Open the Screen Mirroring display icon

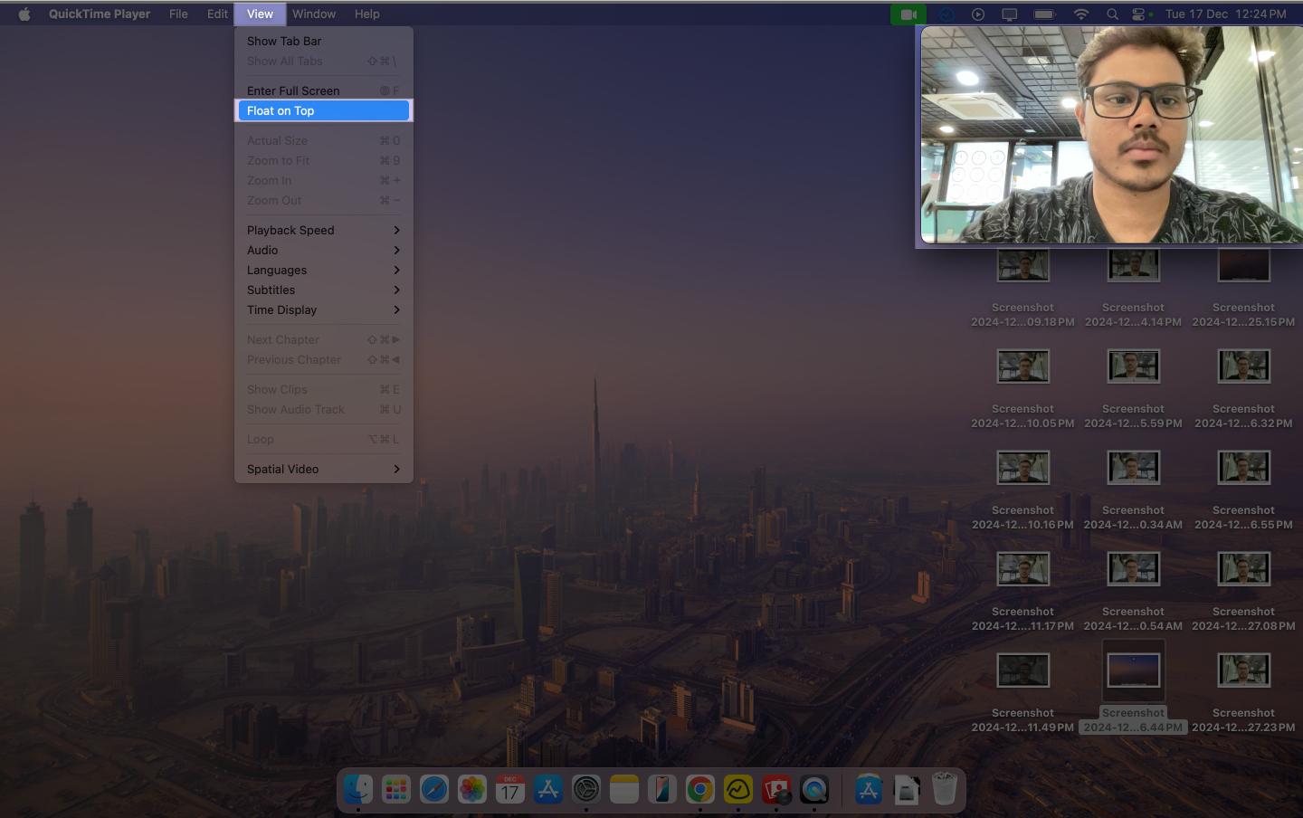pos(1010,14)
